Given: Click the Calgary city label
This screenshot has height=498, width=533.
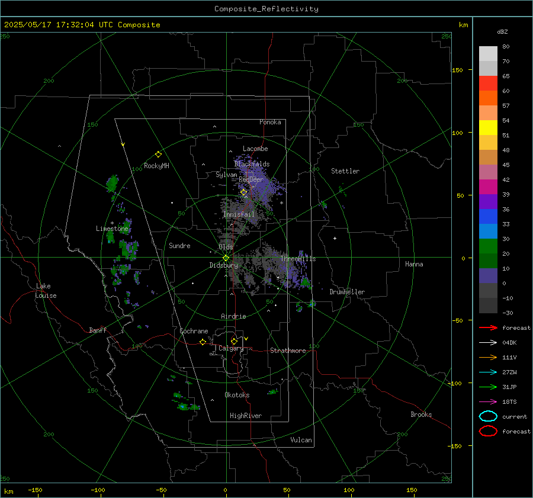Looking at the screenshot, I should pos(231,348).
